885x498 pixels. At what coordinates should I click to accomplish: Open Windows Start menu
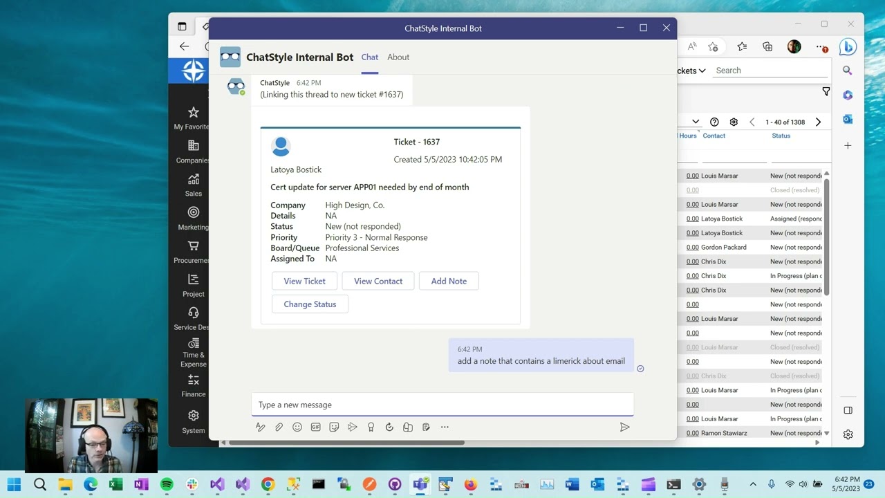click(x=14, y=484)
